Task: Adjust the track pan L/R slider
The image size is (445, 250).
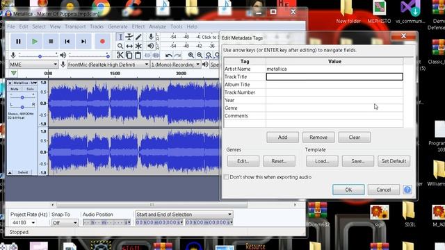Action: (22, 107)
